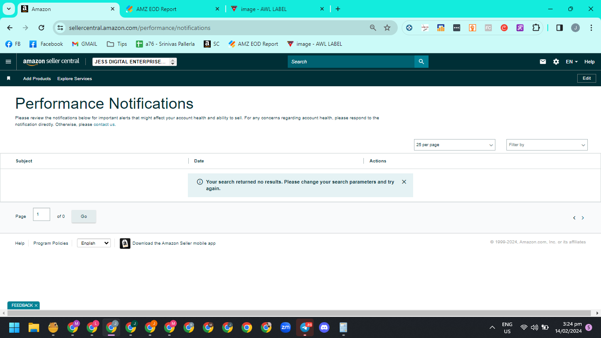Viewport: 601px width, 338px height.
Task: Open the settings gear icon
Action: coord(556,62)
